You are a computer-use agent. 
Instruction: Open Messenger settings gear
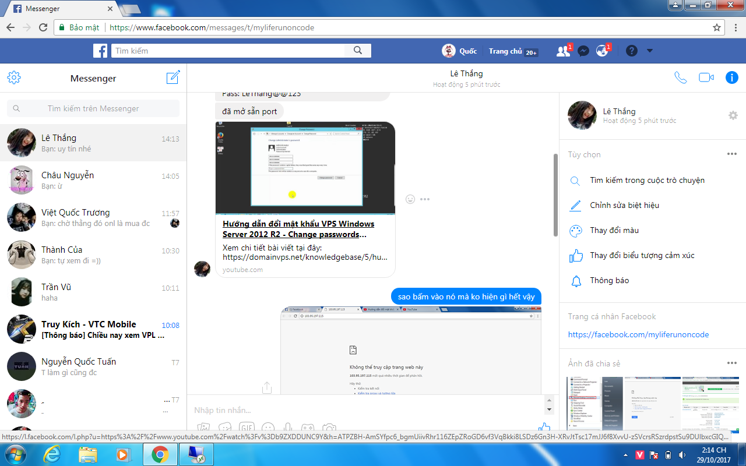[14, 78]
